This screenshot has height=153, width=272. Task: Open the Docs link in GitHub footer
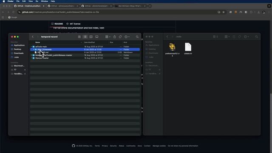[x=140, y=146]
